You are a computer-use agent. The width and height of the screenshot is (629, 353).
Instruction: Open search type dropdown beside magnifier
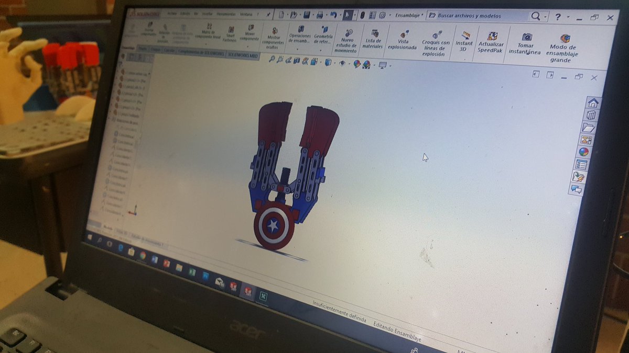546,17
